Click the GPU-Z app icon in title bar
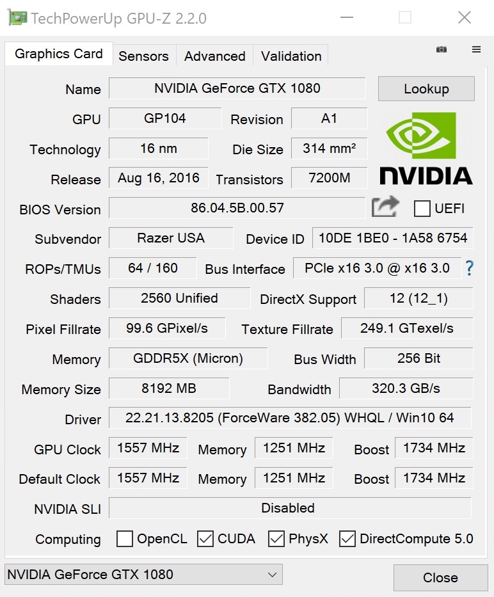Viewport: 494px width, 597px height. point(17,18)
